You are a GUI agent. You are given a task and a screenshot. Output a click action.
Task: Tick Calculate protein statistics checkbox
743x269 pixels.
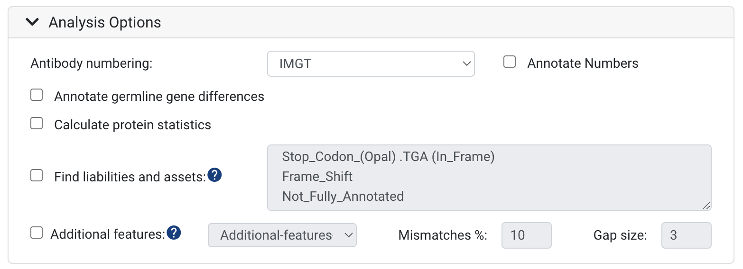click(x=37, y=124)
